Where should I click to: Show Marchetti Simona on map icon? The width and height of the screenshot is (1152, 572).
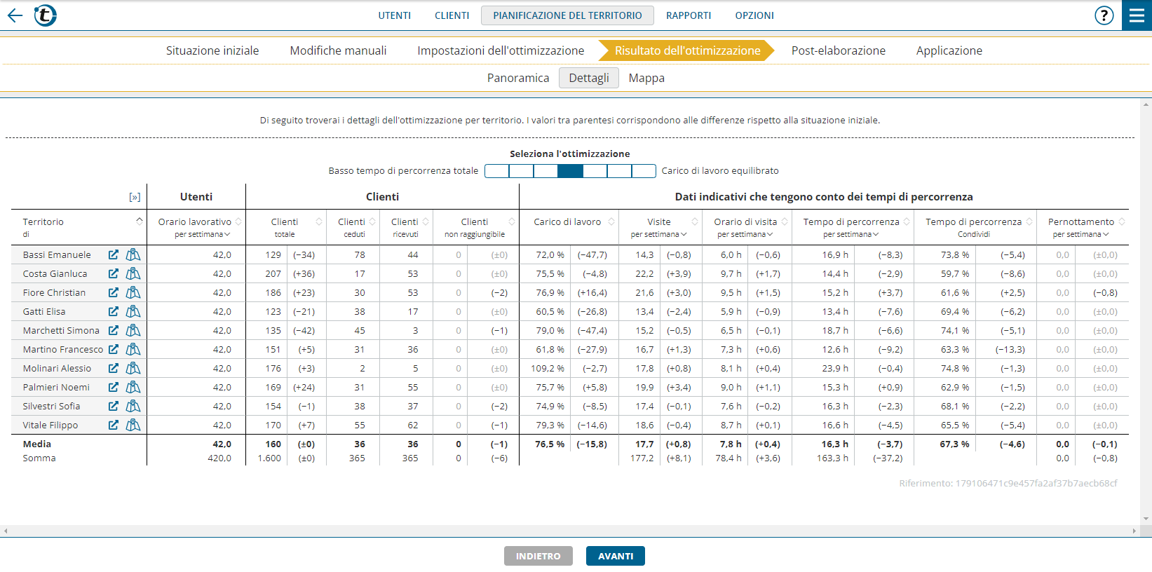click(x=133, y=330)
